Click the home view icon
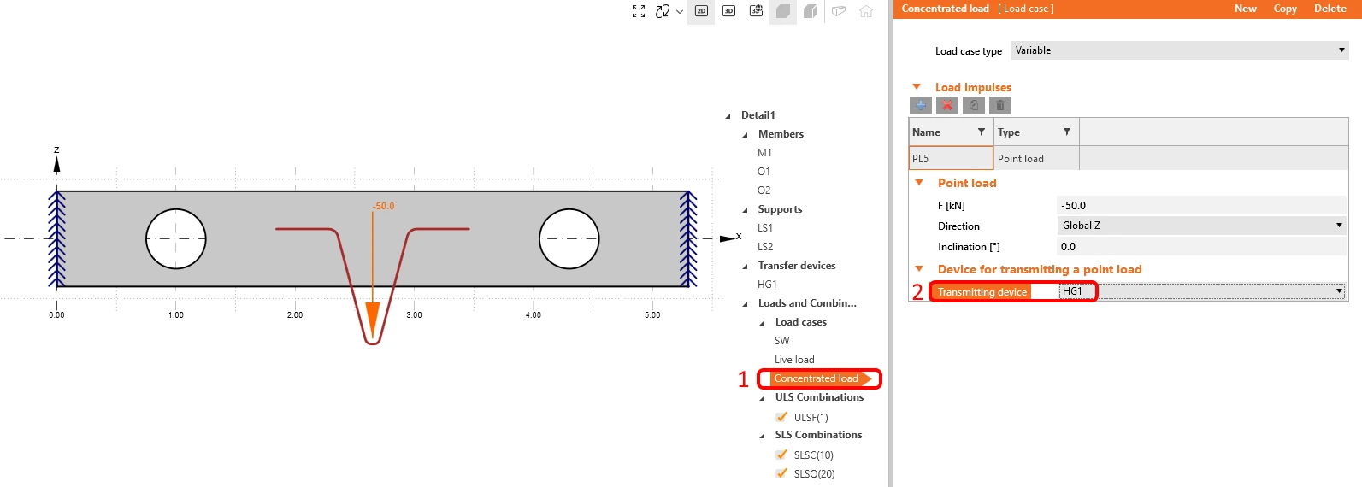The image size is (1362, 487). (x=866, y=11)
